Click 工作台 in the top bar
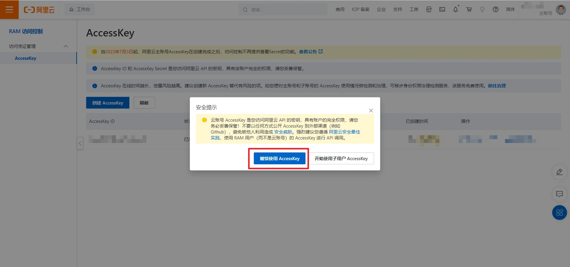 coord(80,9)
